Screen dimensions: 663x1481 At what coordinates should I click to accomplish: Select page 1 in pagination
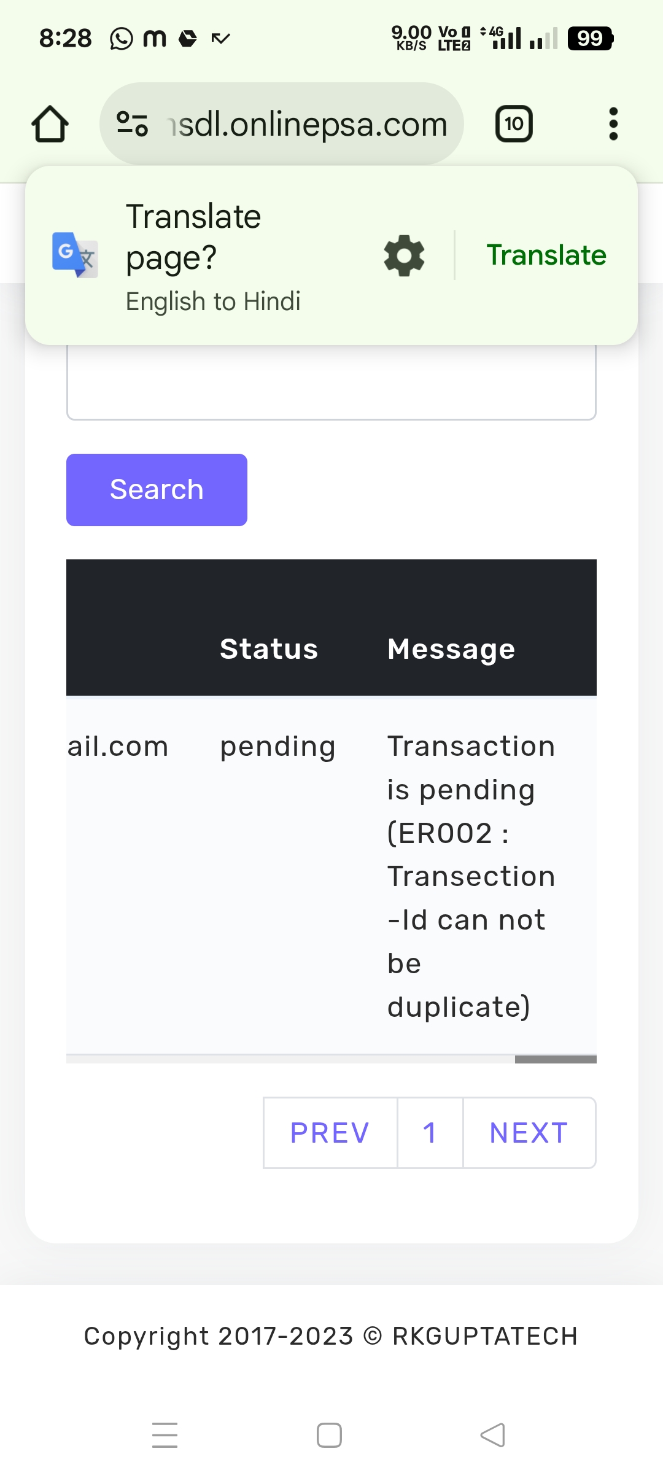tap(430, 1133)
